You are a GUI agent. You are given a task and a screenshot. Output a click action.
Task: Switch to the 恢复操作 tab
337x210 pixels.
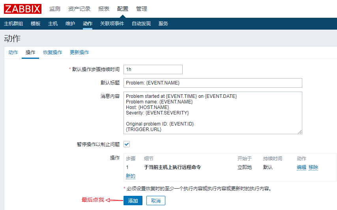pos(52,52)
